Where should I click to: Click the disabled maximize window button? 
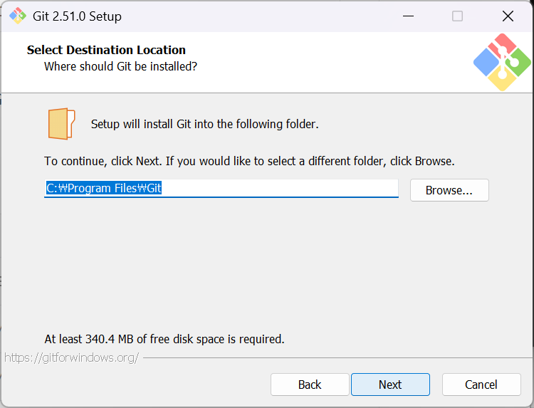pyautogui.click(x=457, y=16)
